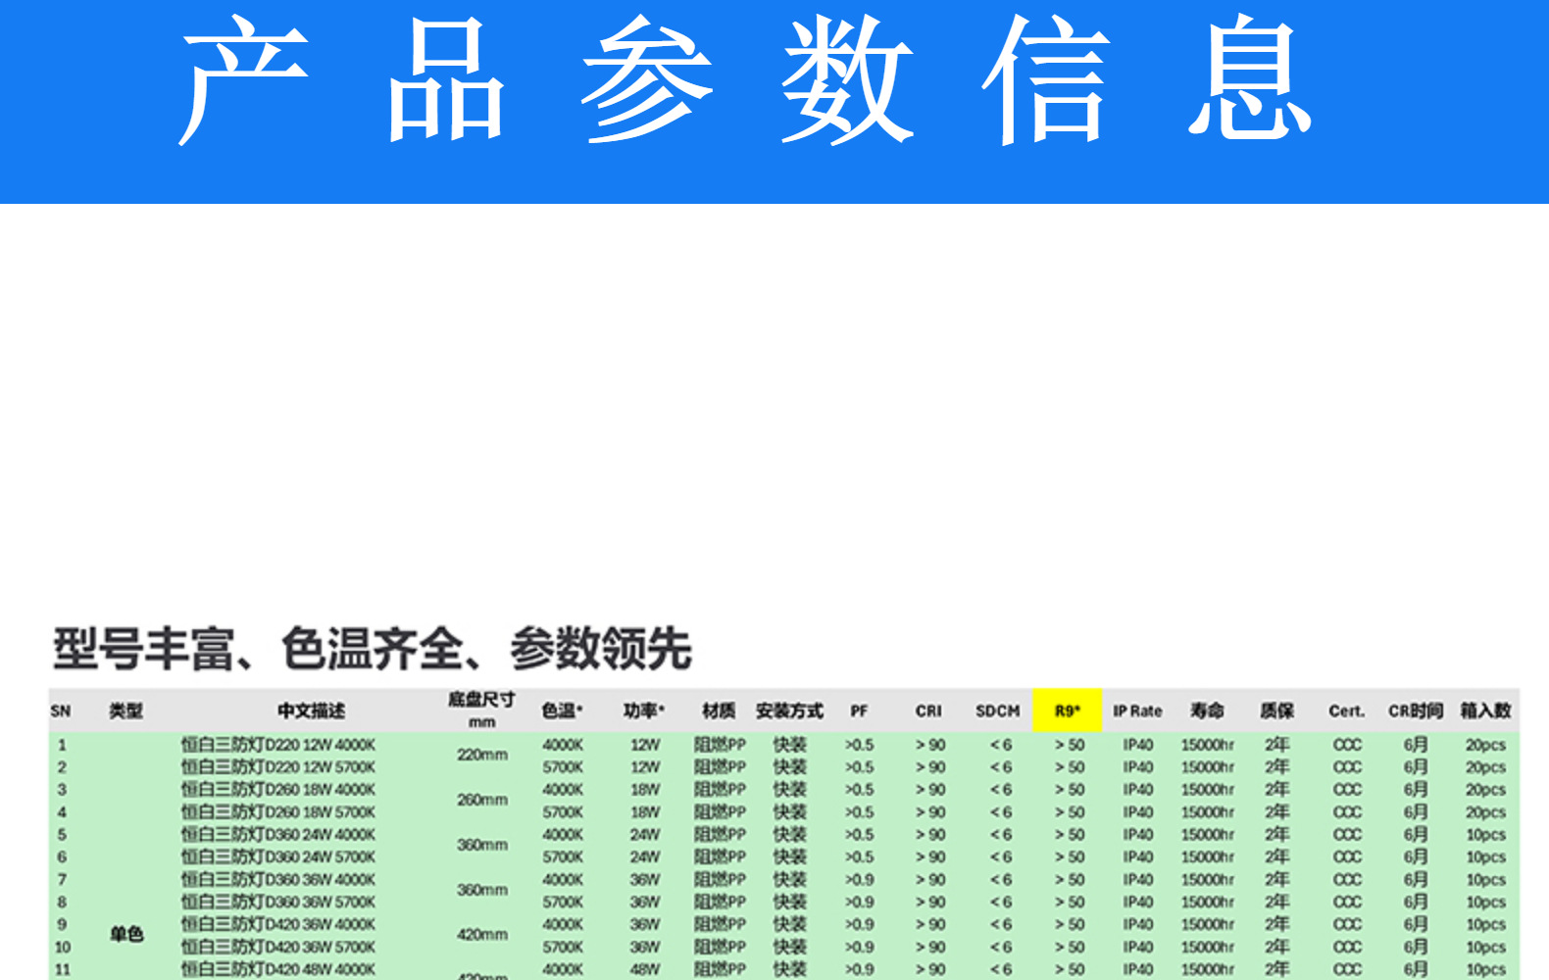Select the 中文描述 column header

(x=311, y=710)
